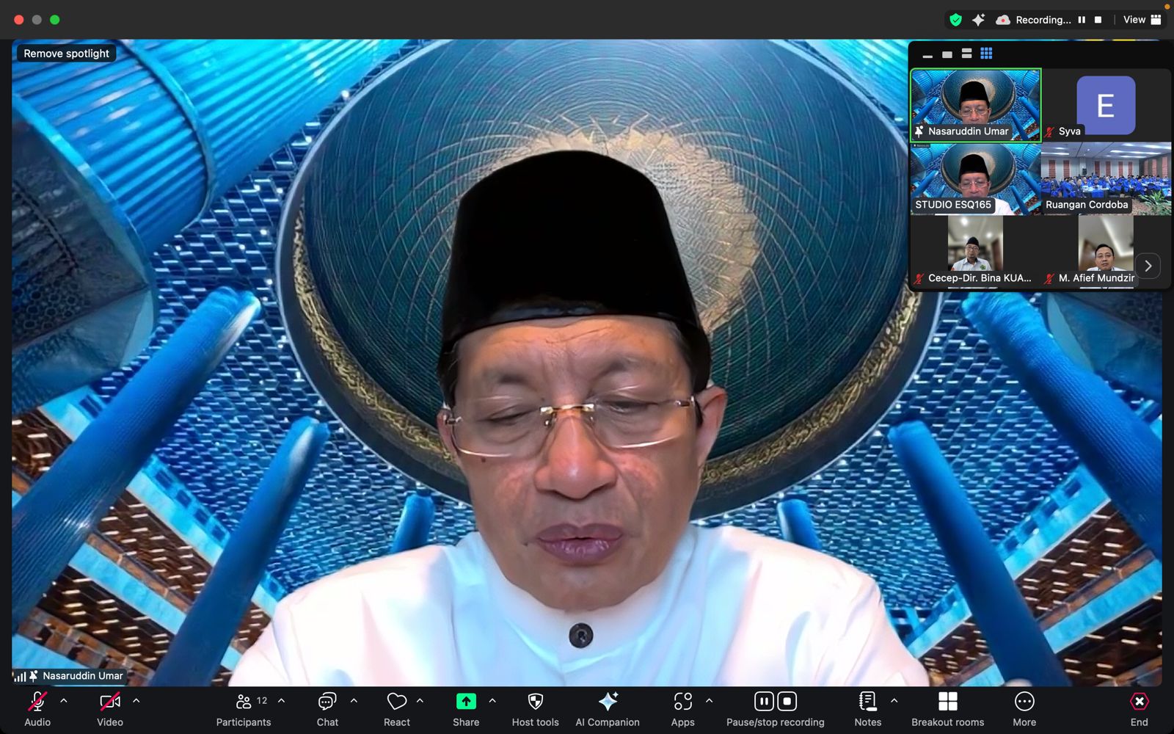1174x734 pixels.
Task: Click the Remove spotlight button
Action: coord(66,53)
